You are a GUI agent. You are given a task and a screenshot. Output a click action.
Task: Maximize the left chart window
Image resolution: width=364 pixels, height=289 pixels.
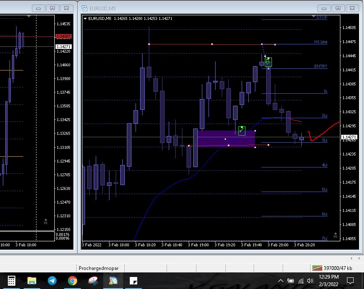click(x=53, y=8)
